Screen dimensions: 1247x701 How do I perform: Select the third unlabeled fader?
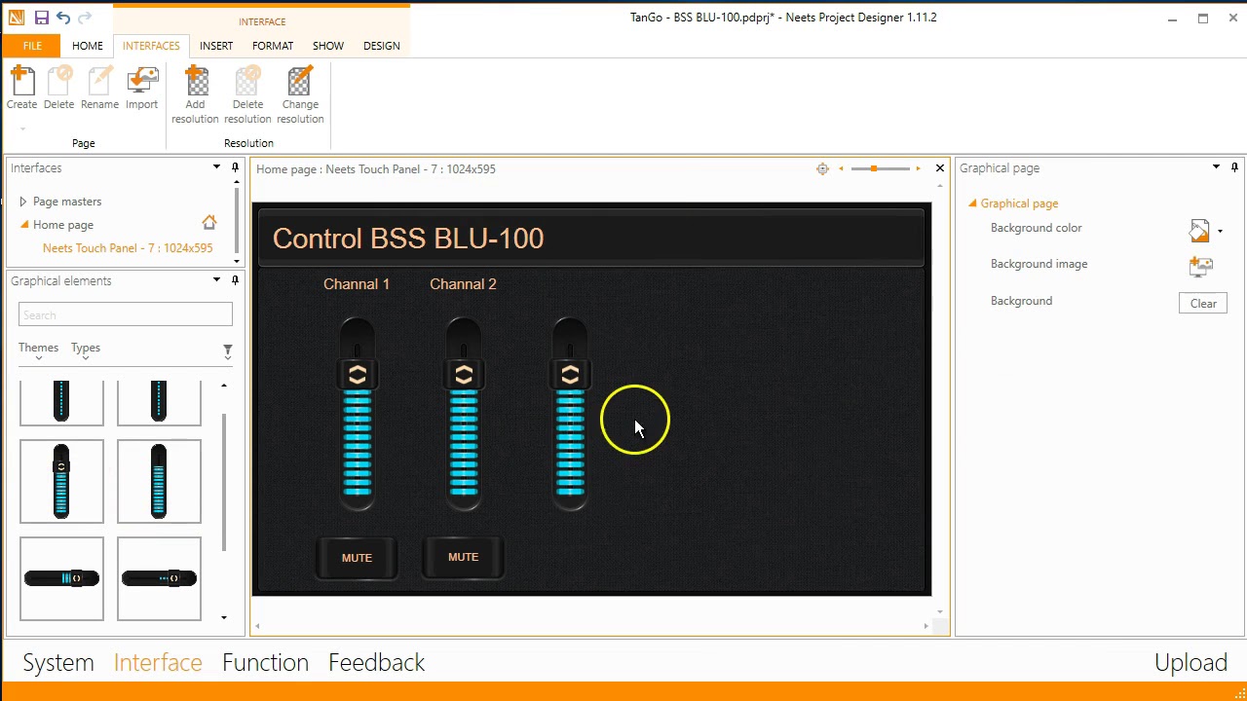click(x=570, y=414)
